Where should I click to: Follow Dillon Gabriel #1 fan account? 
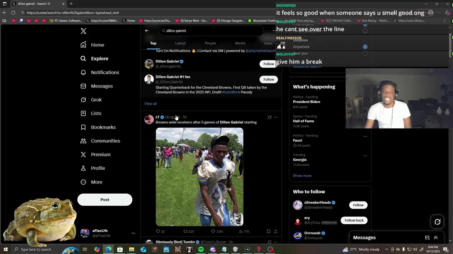269,79
